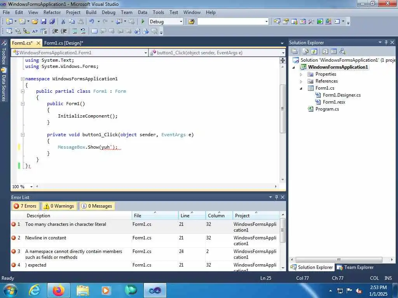Open the Build menu
The height and width of the screenshot is (298, 398).
coord(91,12)
